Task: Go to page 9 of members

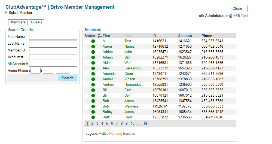Action: 127,123
